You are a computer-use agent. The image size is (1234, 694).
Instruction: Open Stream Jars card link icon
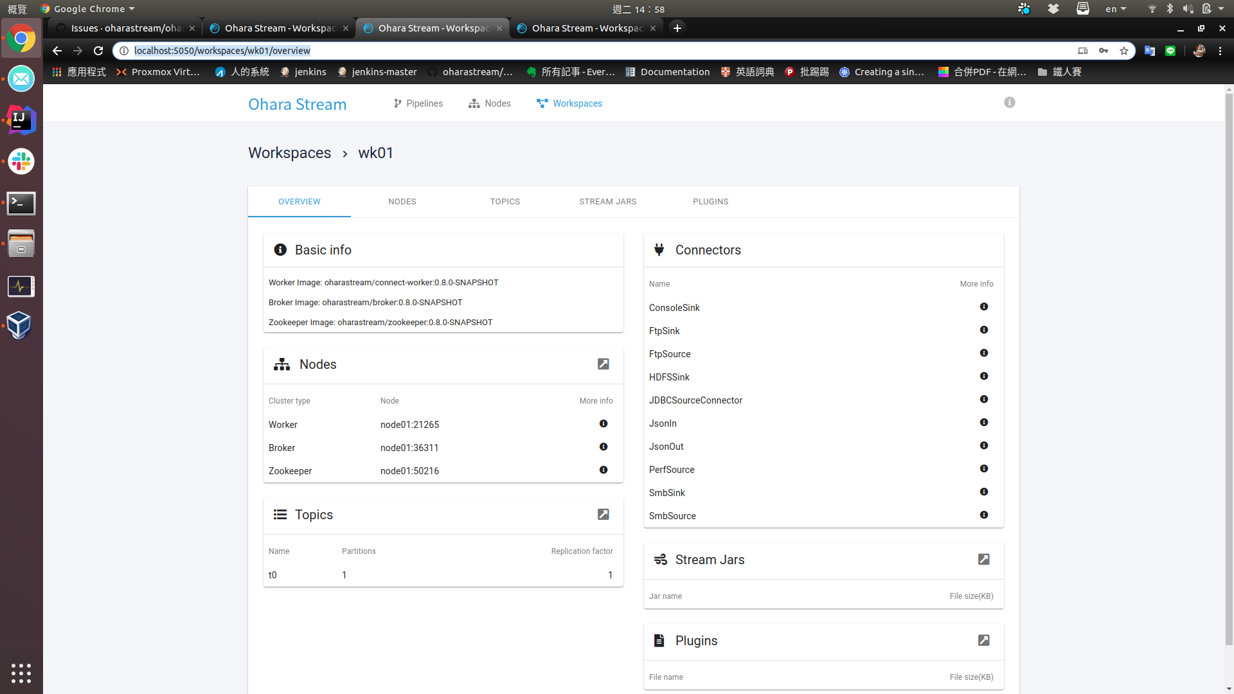click(983, 560)
